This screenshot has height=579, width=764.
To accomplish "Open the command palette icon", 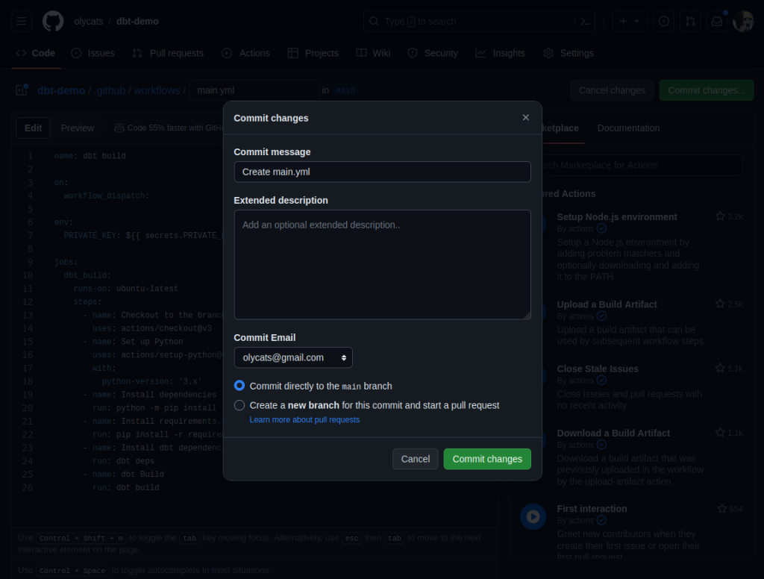I will (585, 22).
